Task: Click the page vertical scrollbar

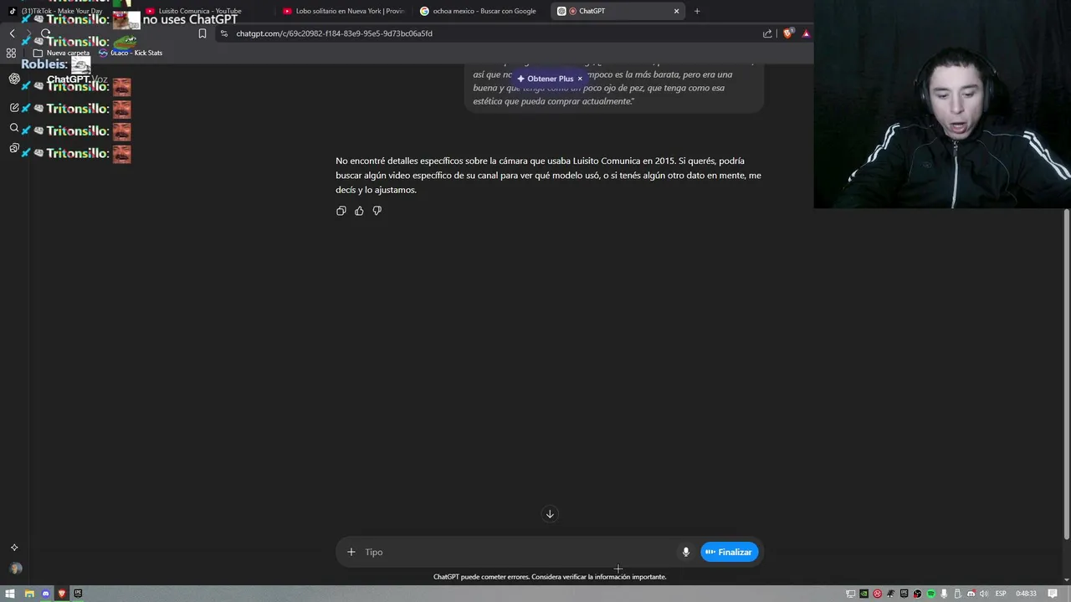Action: [1067, 375]
